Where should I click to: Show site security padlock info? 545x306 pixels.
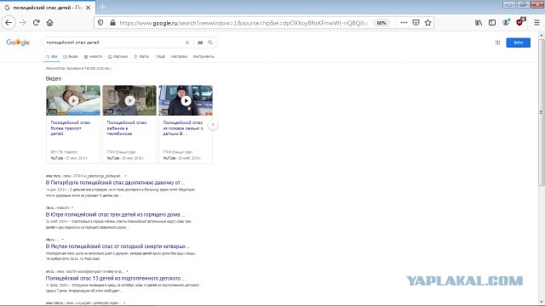point(112,23)
